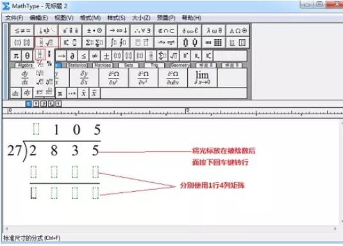This screenshot has height=246, width=343.
Task: Insert the ∂²Ω/∂u∂v expression
Action: tap(173, 78)
